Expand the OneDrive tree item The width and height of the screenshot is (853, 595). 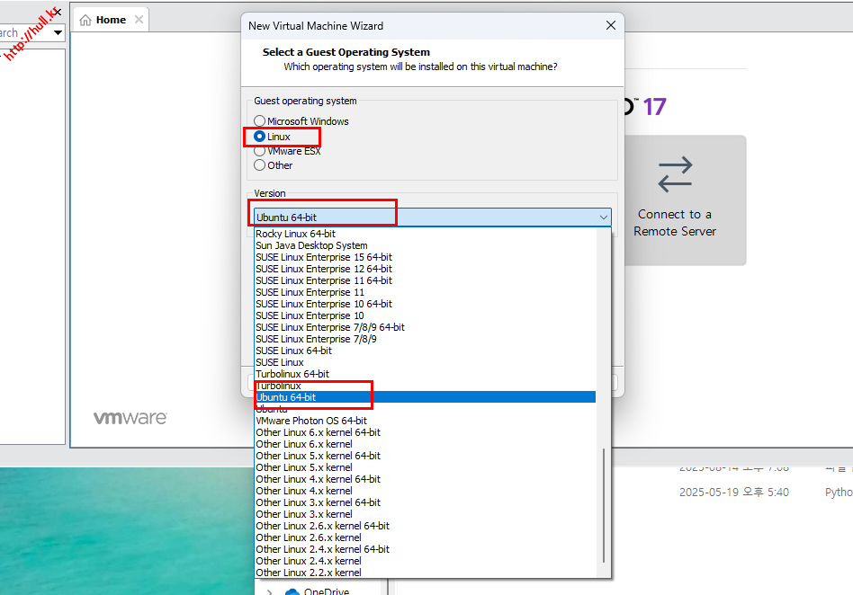click(270, 591)
